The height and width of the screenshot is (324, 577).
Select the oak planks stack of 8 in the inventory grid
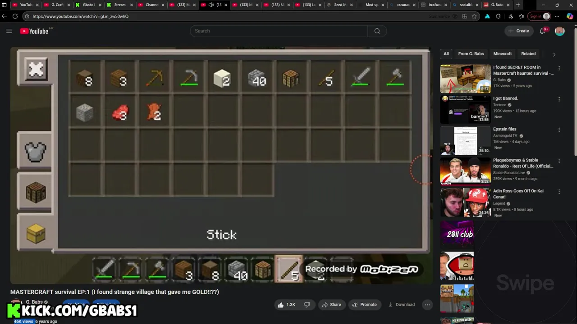pyautogui.click(x=85, y=78)
